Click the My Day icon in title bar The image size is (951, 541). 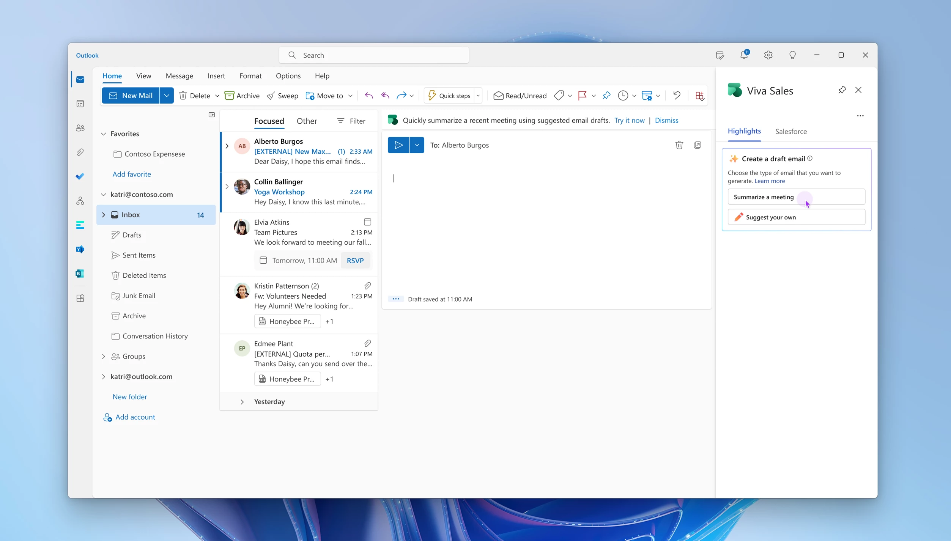720,55
